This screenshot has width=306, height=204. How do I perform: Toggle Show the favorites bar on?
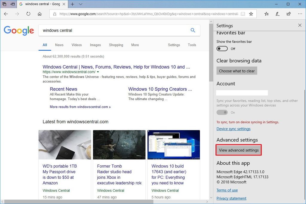tap(222, 49)
